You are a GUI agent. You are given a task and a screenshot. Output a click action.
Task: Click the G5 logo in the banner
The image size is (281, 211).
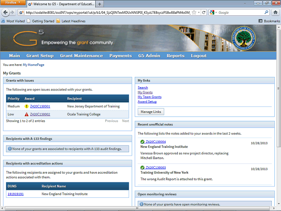(28, 38)
